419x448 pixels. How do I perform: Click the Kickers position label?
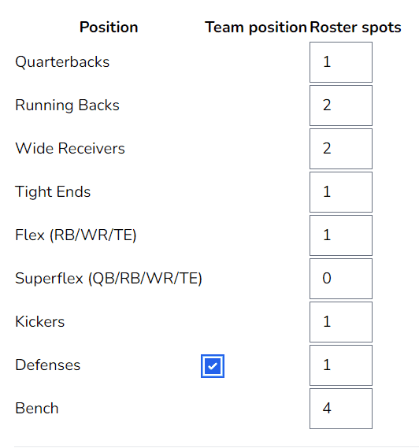coord(39,322)
